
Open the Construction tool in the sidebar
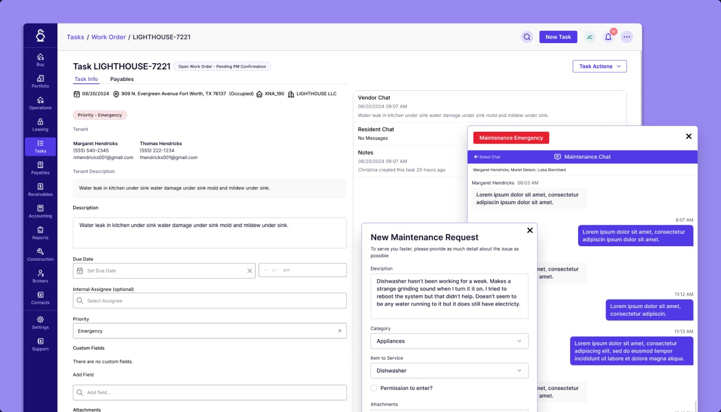pyautogui.click(x=40, y=254)
